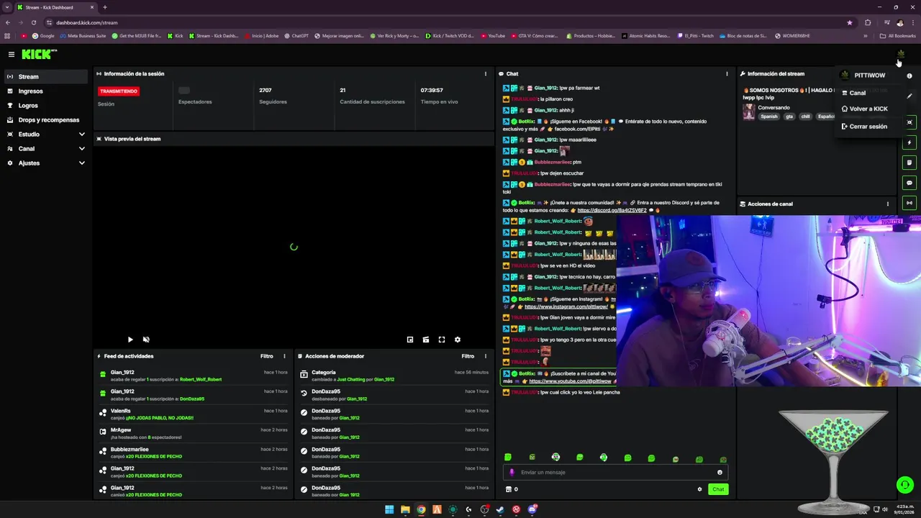Image resolution: width=921 pixels, height=518 pixels.
Task: Toggle the chat panel icon in right toolbar
Action: pyautogui.click(x=909, y=183)
